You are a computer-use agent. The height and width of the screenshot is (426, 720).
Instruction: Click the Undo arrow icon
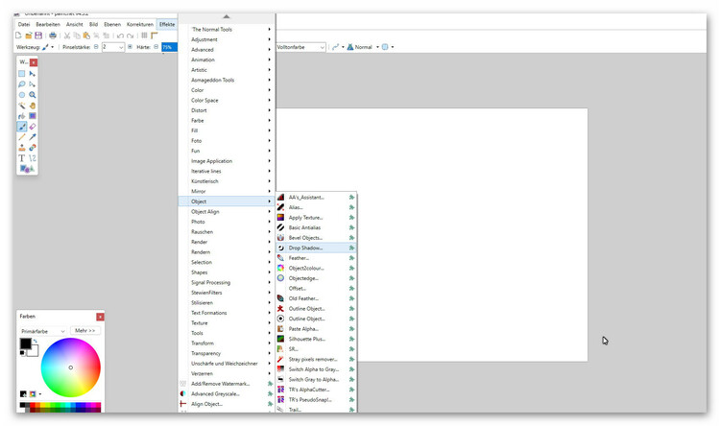(x=120, y=35)
